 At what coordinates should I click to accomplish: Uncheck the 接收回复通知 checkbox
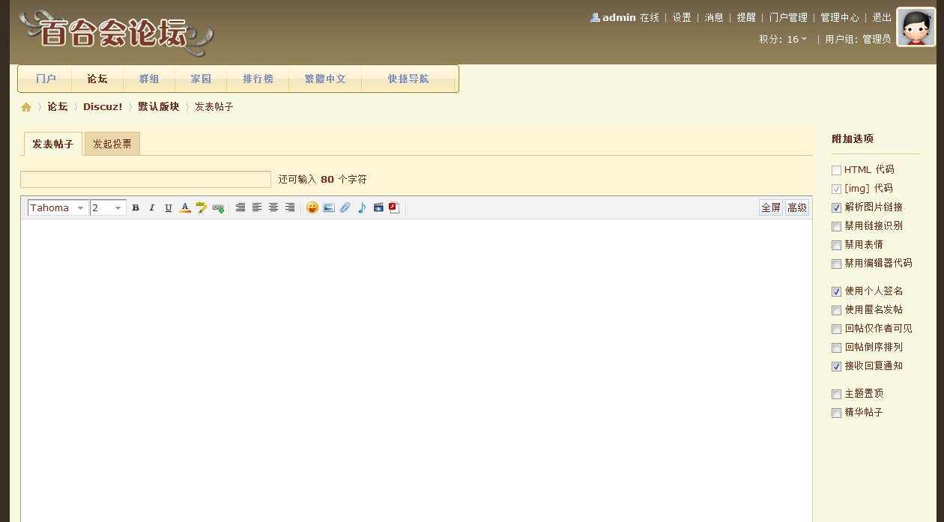pos(836,367)
